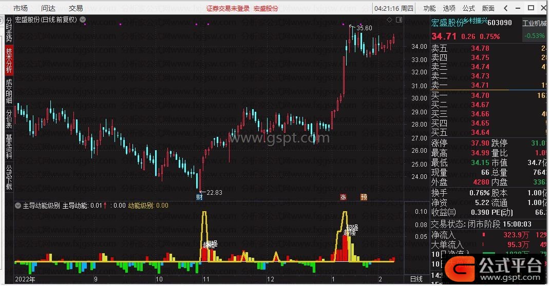
Task: Click 买三 price 34.66
Action: point(480,114)
